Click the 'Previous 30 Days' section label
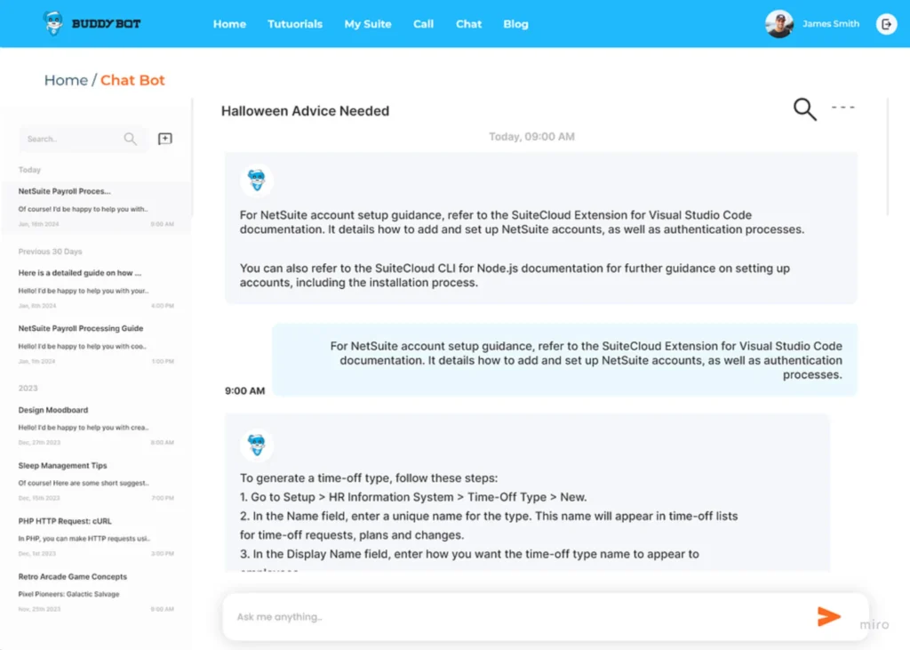This screenshot has width=910, height=650. [50, 252]
